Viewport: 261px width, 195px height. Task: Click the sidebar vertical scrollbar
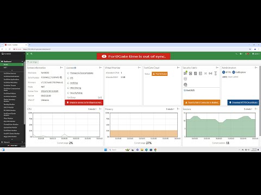tap(24, 94)
